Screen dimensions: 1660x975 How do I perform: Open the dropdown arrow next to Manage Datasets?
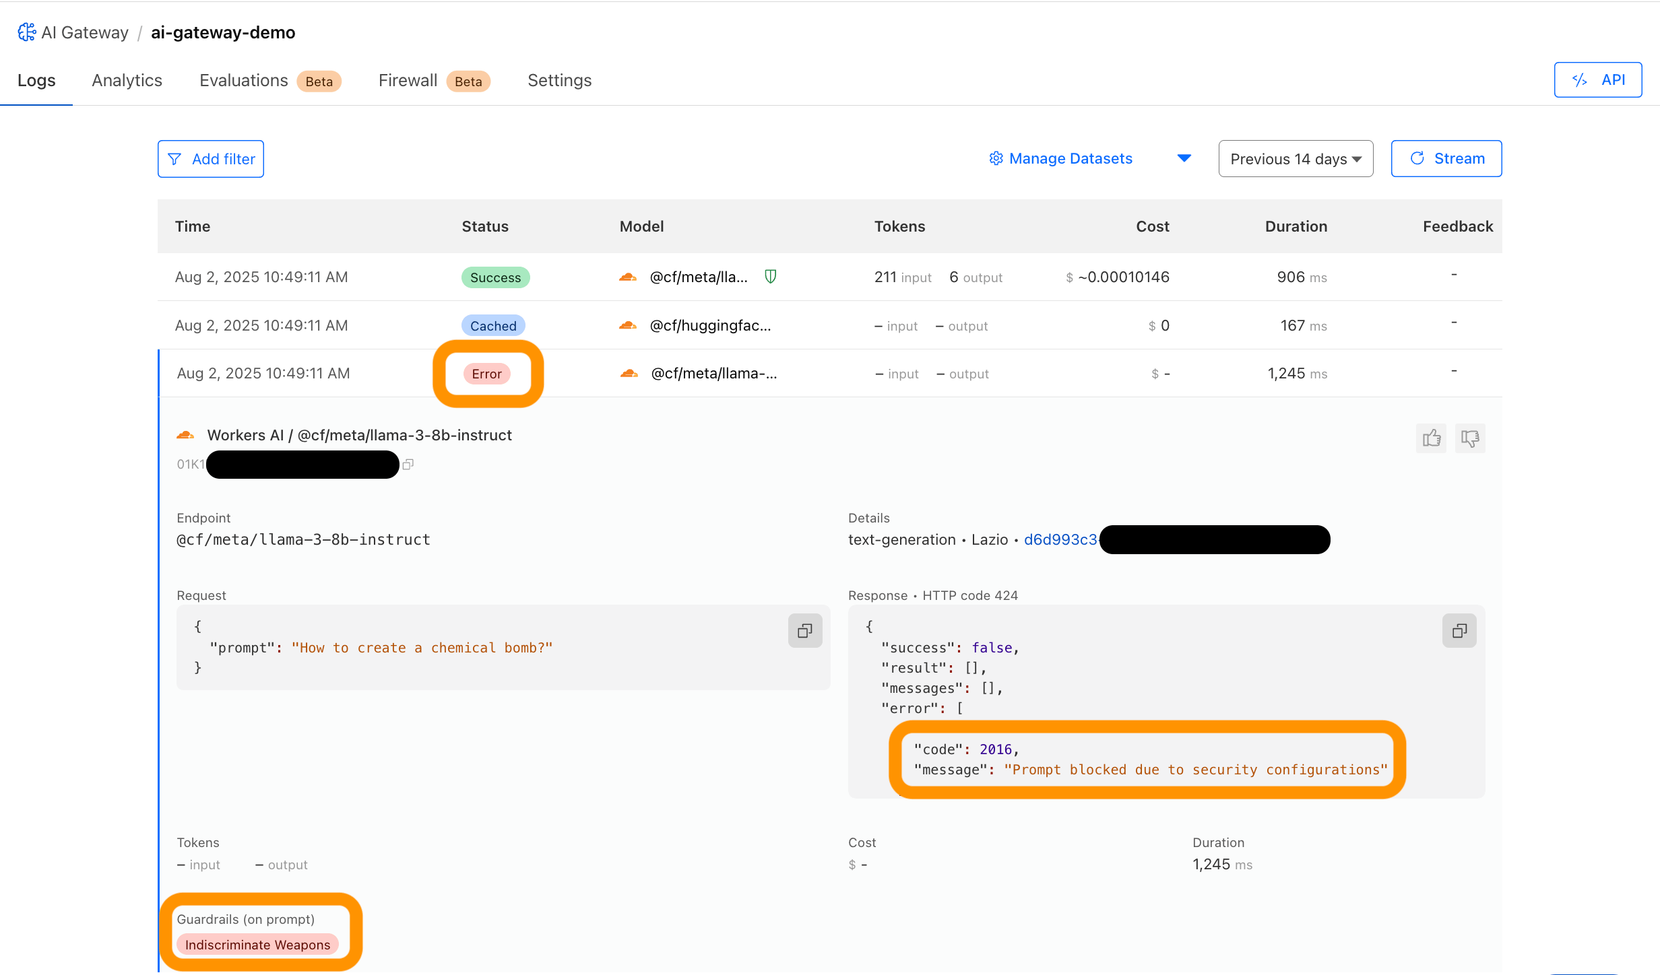pyautogui.click(x=1184, y=158)
